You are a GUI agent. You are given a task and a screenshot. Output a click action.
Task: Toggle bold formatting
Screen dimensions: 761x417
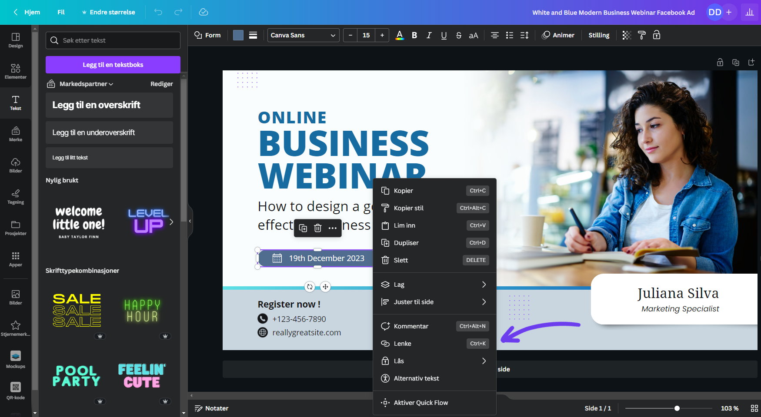(414, 35)
